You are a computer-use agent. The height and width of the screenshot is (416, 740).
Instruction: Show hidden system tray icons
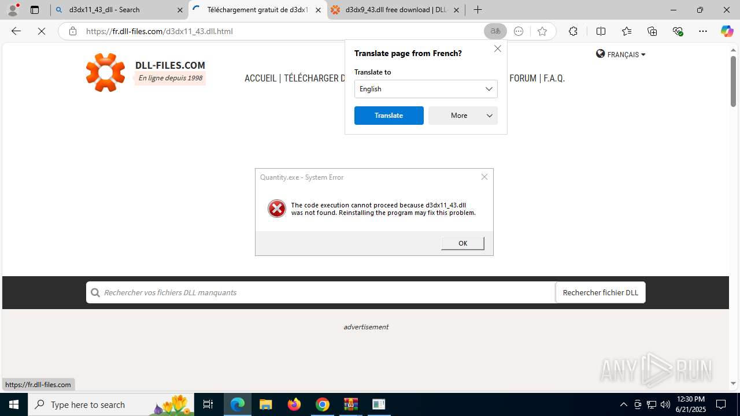point(623,404)
